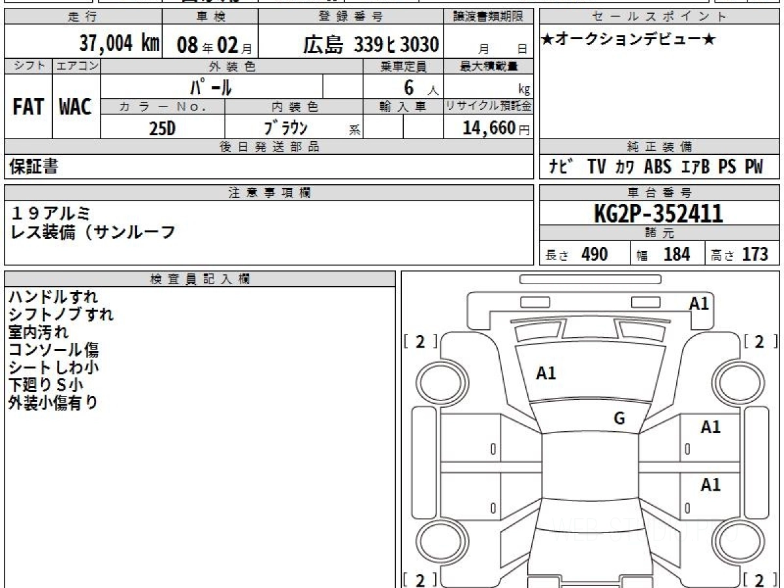784x588 pixels.
Task: Select inspector note 下廻りS小
Action: 46,385
